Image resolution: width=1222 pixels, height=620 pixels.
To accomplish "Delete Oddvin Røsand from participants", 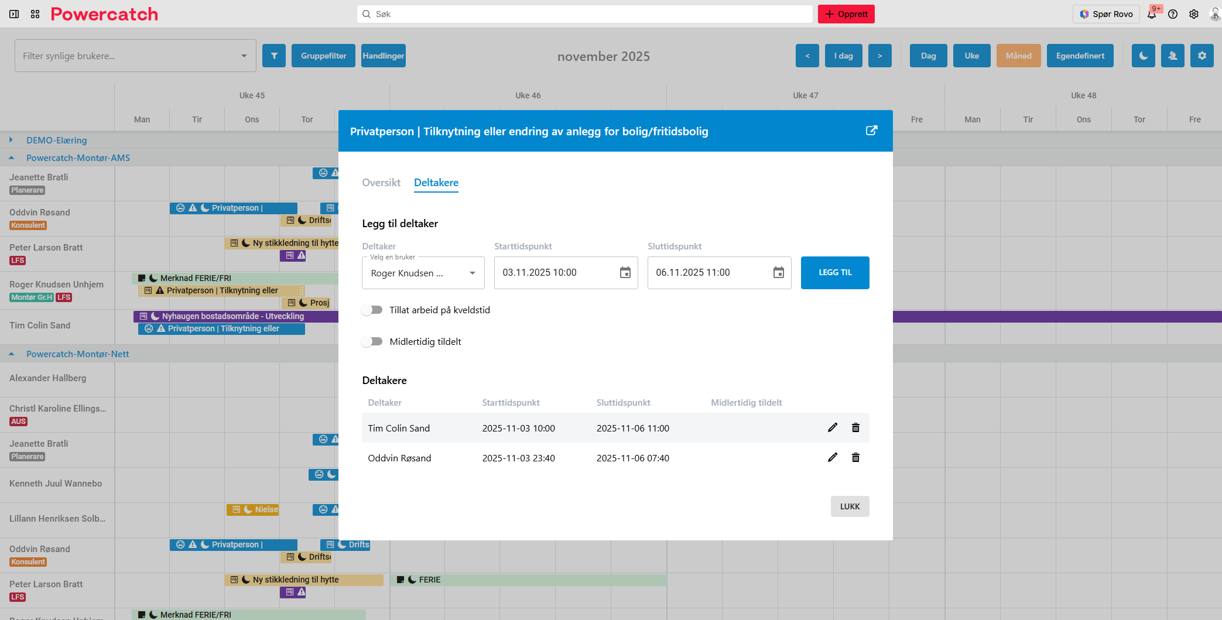I will point(855,457).
